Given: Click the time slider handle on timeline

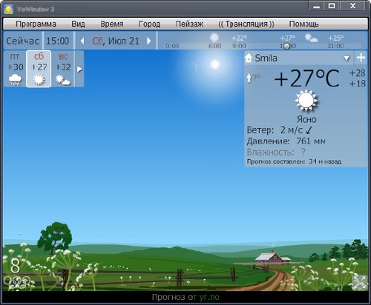Looking at the screenshot, I should pyautogui.click(x=286, y=46).
